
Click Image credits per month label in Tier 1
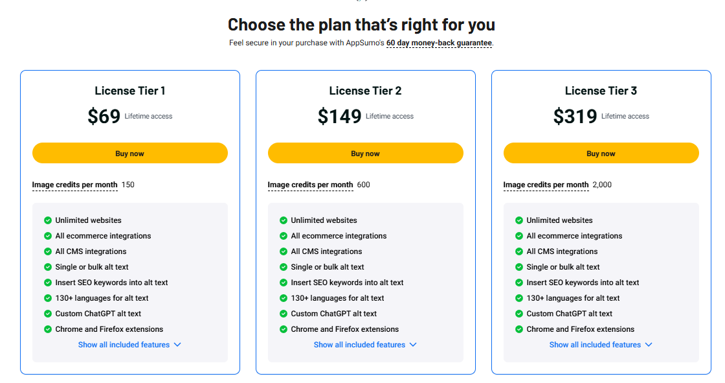[75, 185]
